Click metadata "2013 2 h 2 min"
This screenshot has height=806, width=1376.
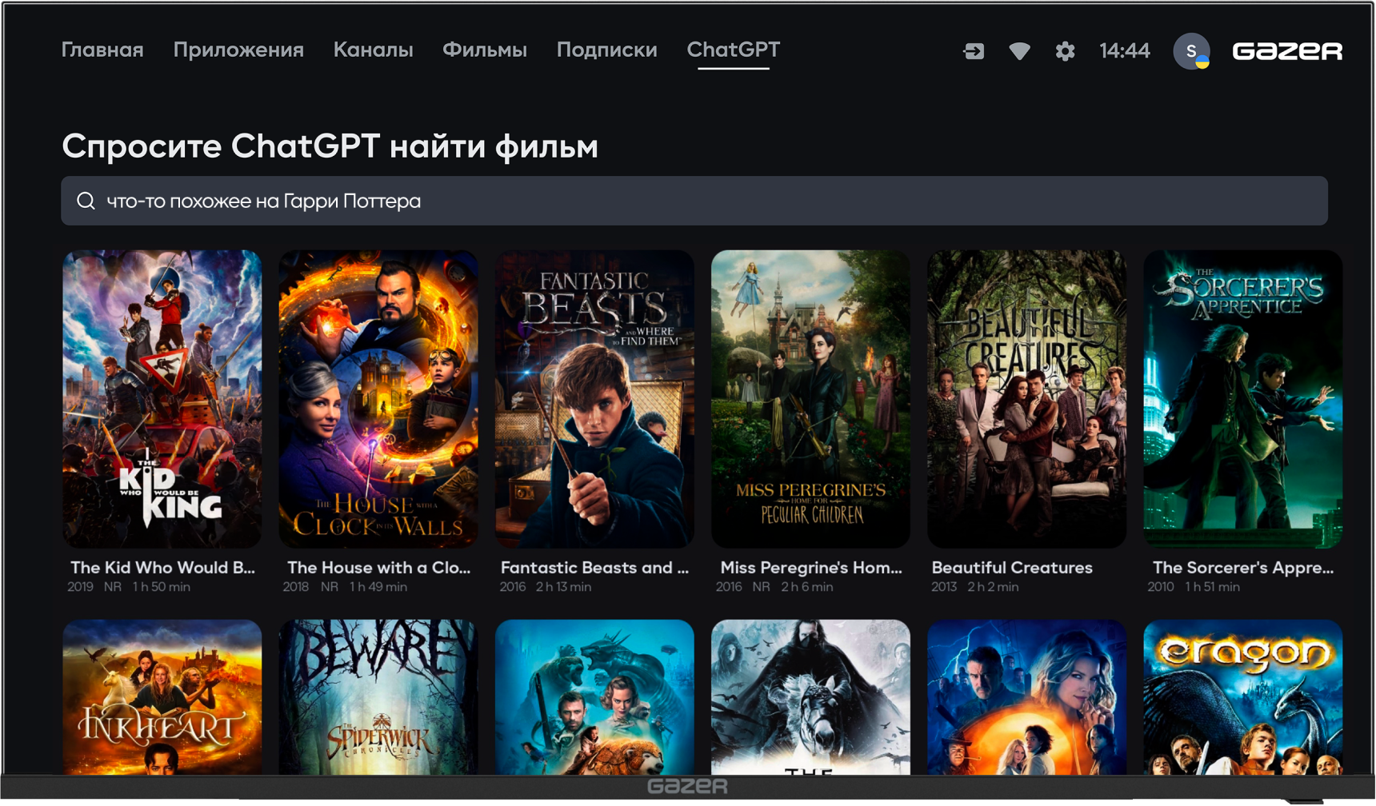click(x=974, y=587)
